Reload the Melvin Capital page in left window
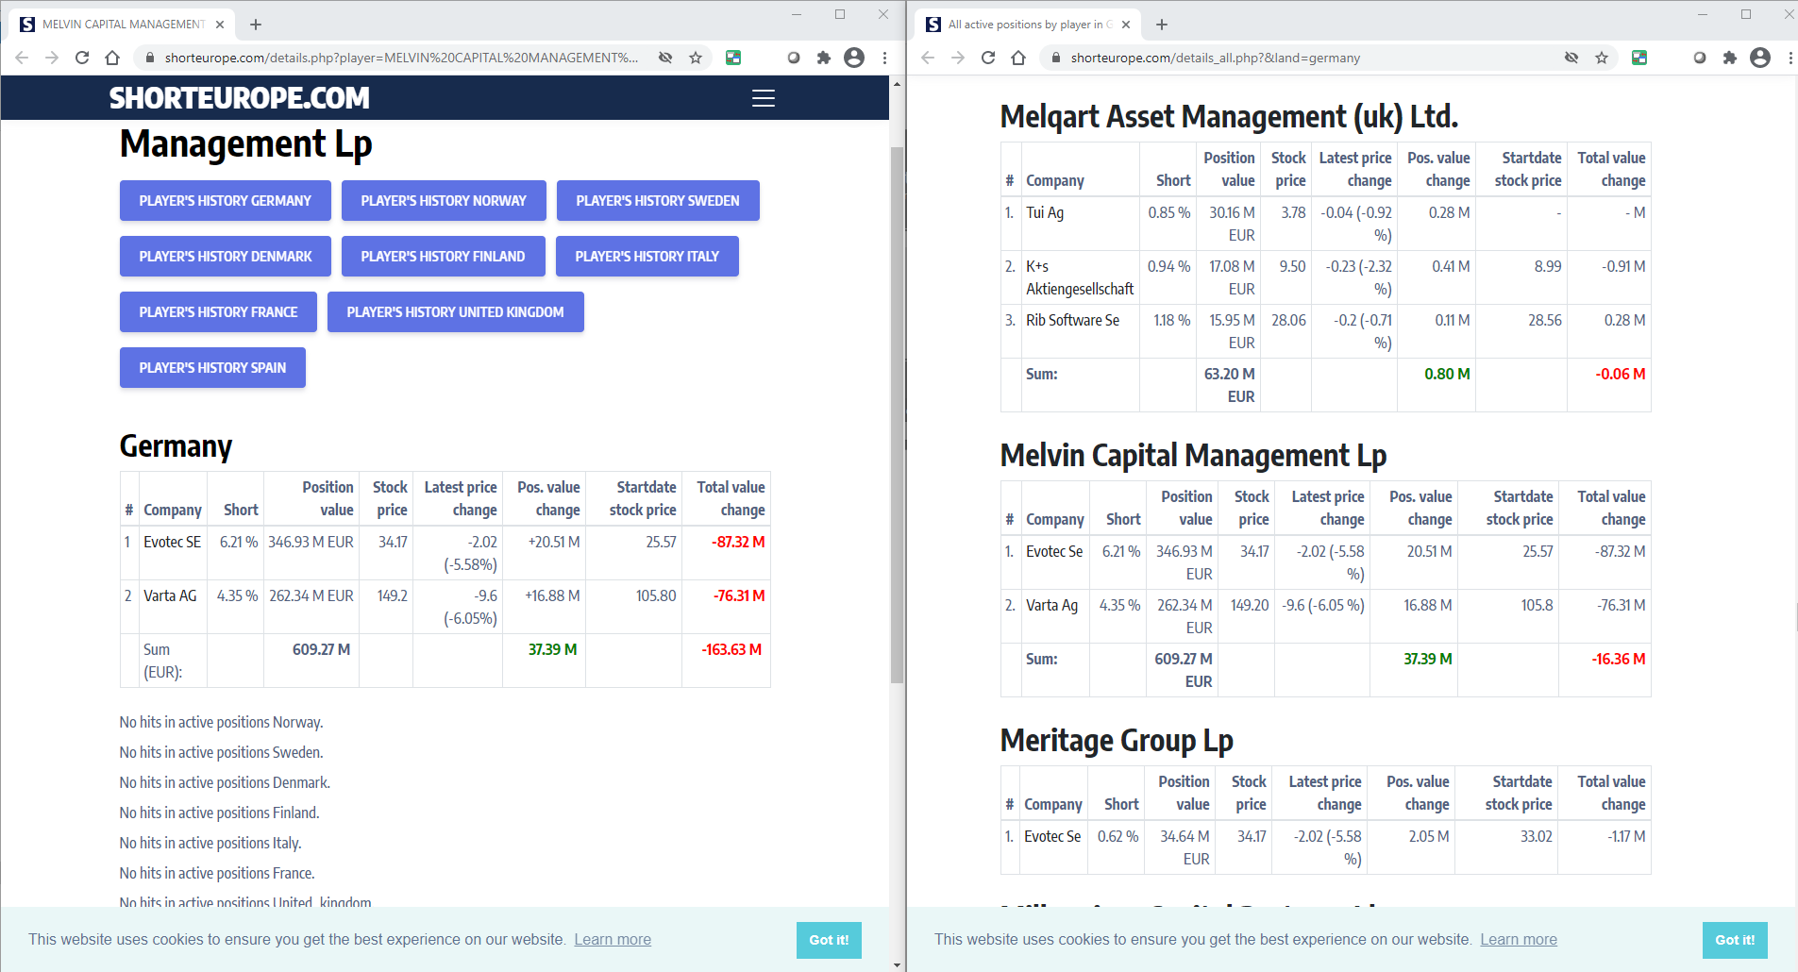The image size is (1798, 972). click(82, 58)
